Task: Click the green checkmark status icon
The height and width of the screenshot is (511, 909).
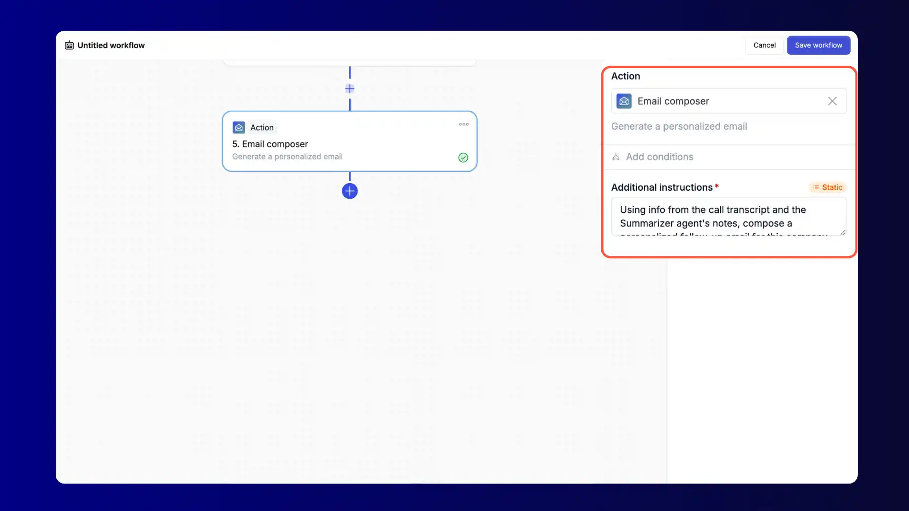Action: pyautogui.click(x=463, y=158)
